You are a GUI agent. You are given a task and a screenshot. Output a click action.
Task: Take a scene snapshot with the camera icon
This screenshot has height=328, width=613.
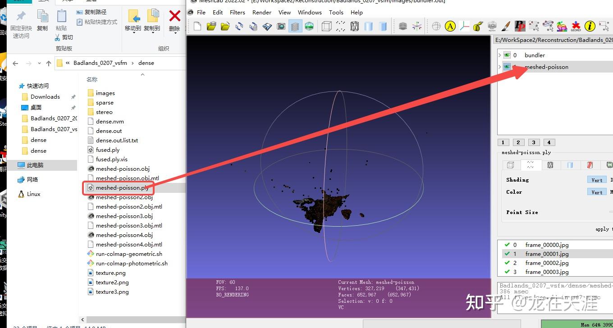(281, 26)
